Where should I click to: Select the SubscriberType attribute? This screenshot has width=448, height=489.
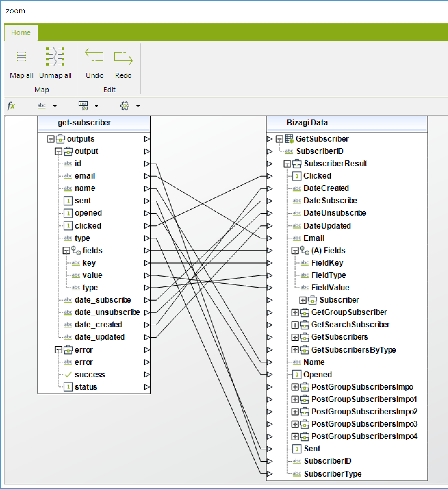coord(333,474)
